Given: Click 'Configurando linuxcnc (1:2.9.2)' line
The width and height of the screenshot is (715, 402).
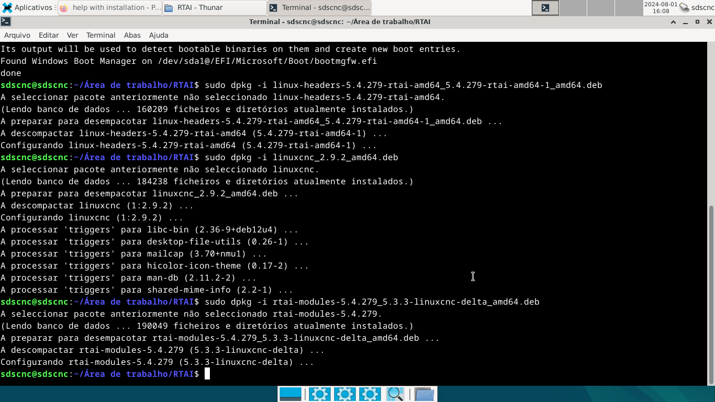Looking at the screenshot, I should [92, 218].
